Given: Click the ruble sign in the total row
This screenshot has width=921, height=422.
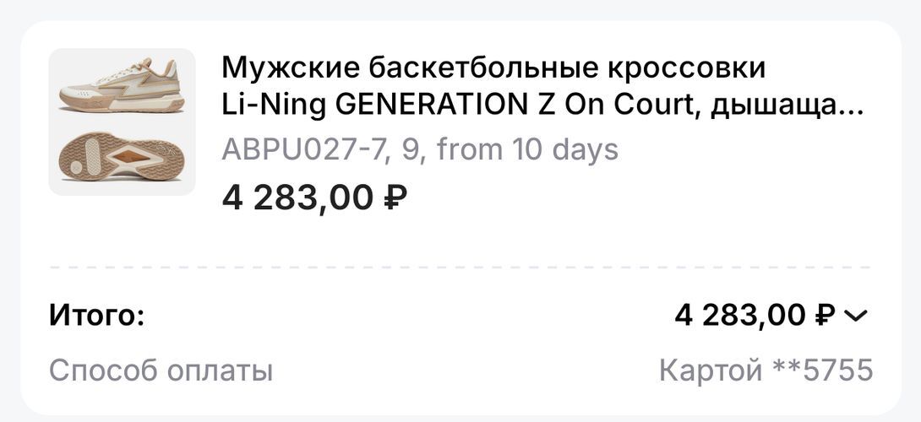Looking at the screenshot, I should click(825, 316).
